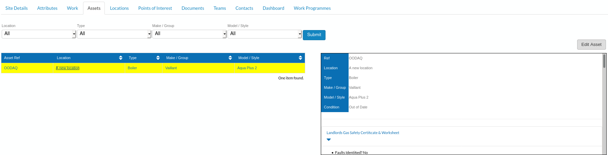Image resolution: width=608 pixels, height=155 pixels.
Task: Collapse Landlords Gas Safety Certificate arrow
Action: [x=329, y=139]
